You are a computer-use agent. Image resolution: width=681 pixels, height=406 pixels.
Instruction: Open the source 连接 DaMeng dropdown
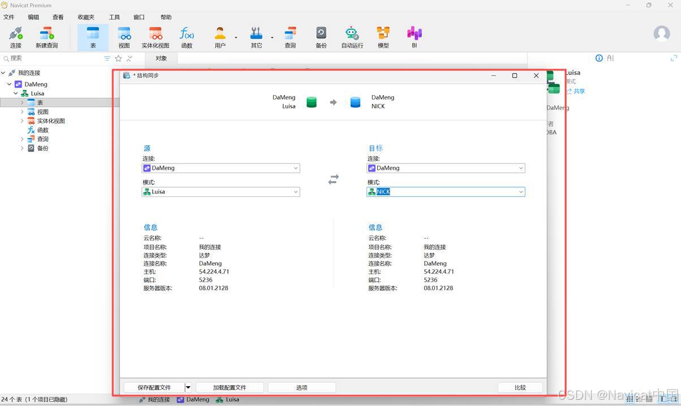point(221,168)
